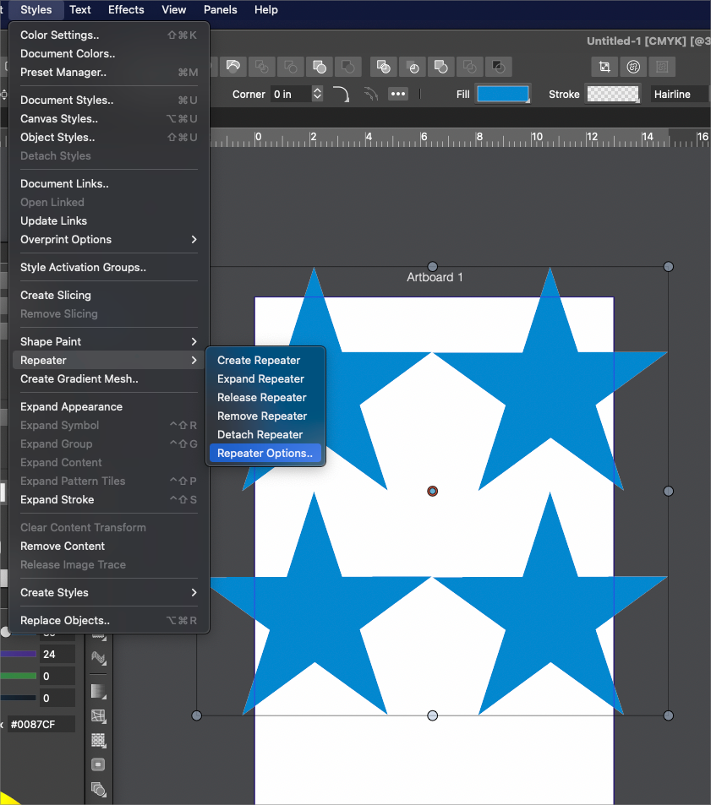The height and width of the screenshot is (805, 711).
Task: Click the spiral icon beside the crop icon
Action: click(632, 67)
